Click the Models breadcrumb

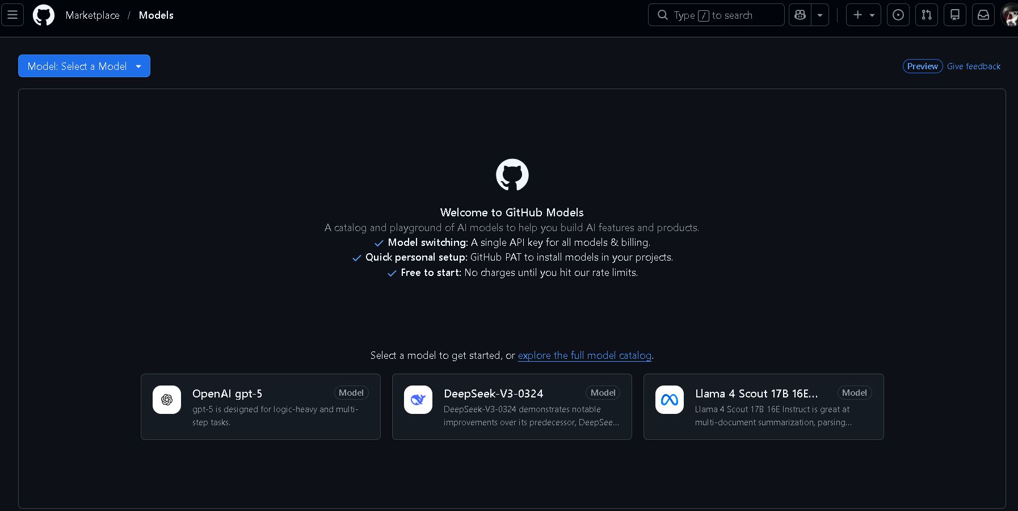(x=156, y=15)
